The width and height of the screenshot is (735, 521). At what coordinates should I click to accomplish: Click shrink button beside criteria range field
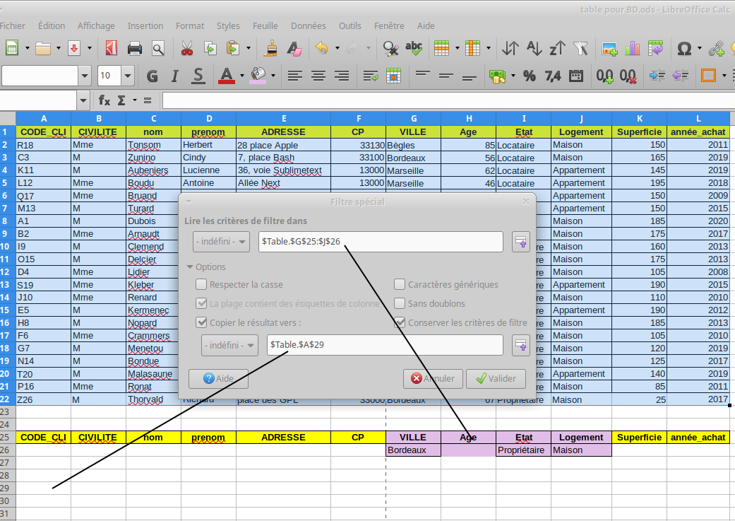pos(521,242)
